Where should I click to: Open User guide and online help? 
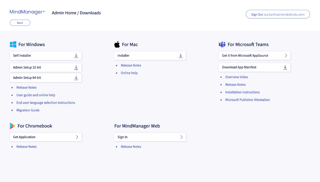coord(36,95)
